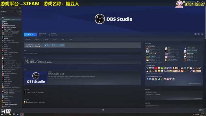This screenshot has width=206, height=116.
Task: Select Hades in the game list
Action: 5,45
